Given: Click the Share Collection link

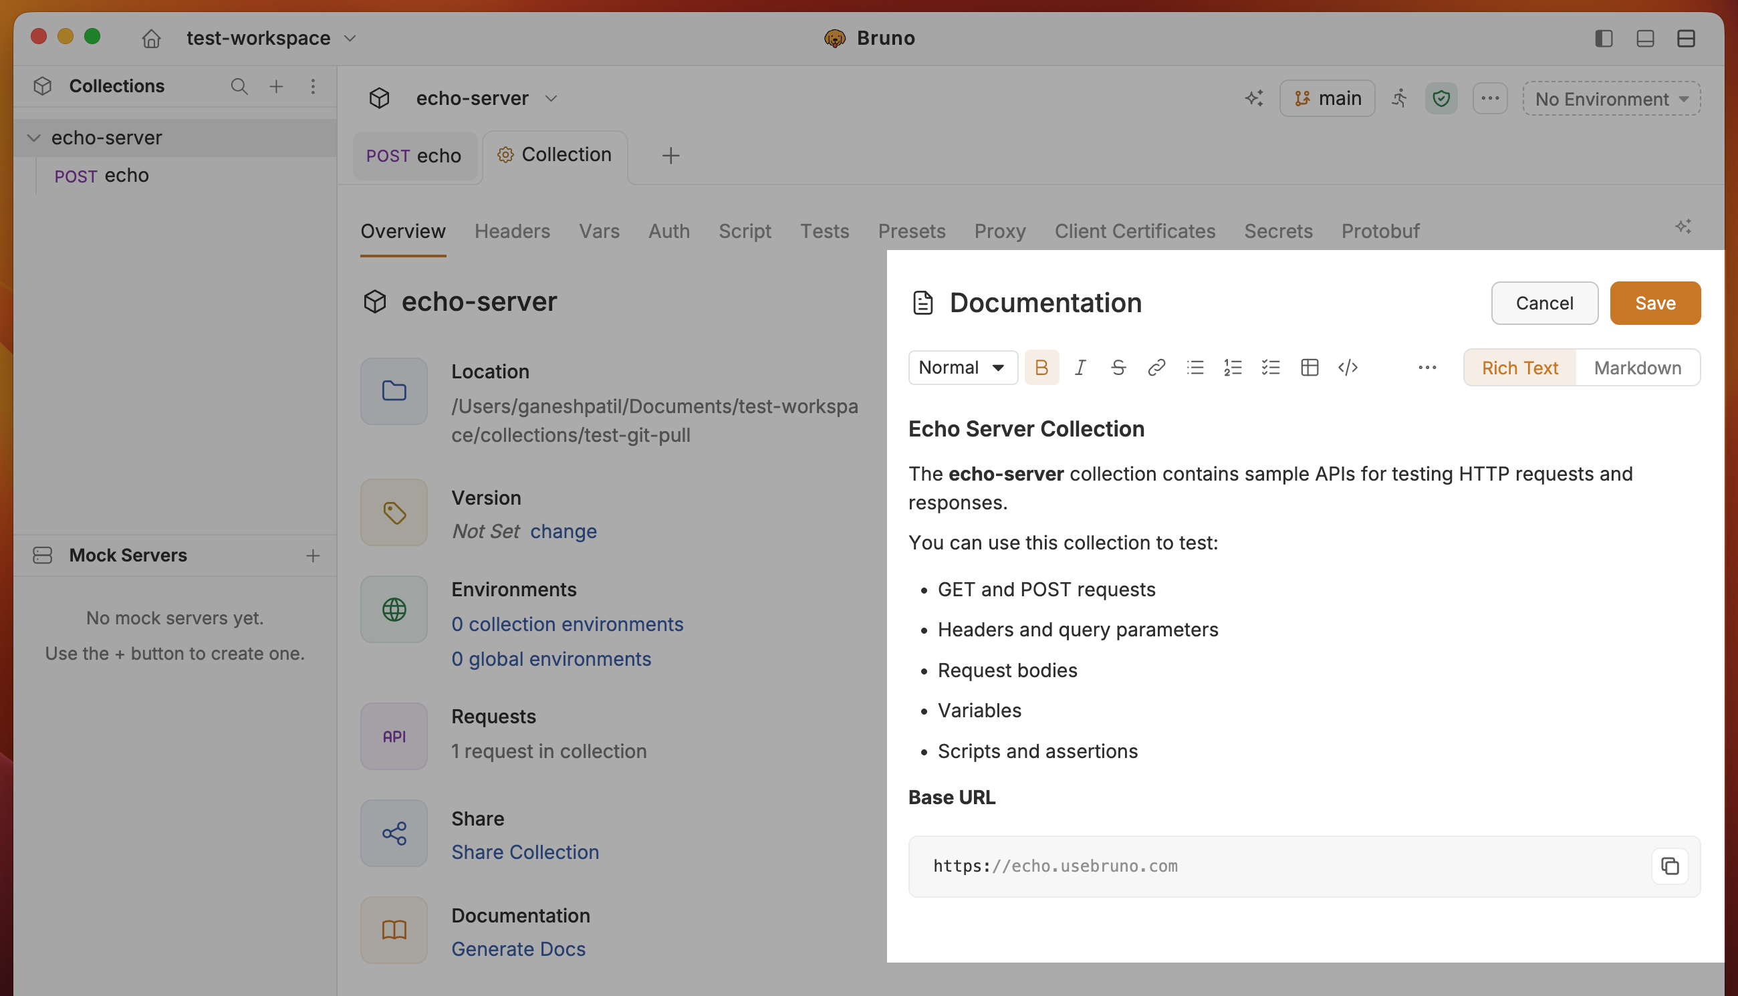Looking at the screenshot, I should tap(525, 852).
